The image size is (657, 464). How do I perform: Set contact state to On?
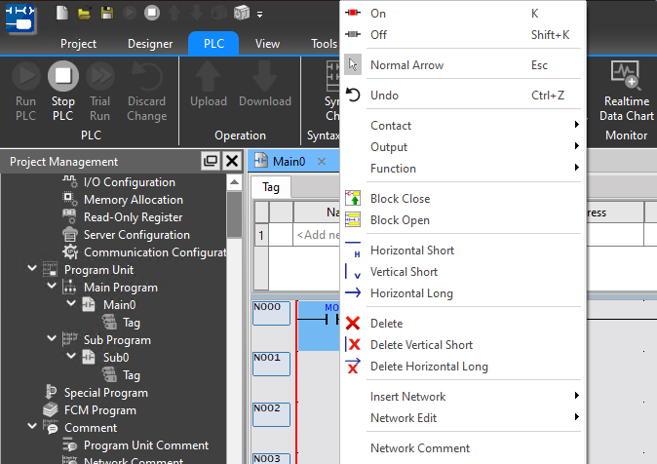[x=378, y=14]
